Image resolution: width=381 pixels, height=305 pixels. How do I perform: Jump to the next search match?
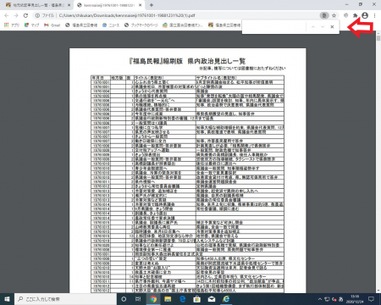click(323, 27)
